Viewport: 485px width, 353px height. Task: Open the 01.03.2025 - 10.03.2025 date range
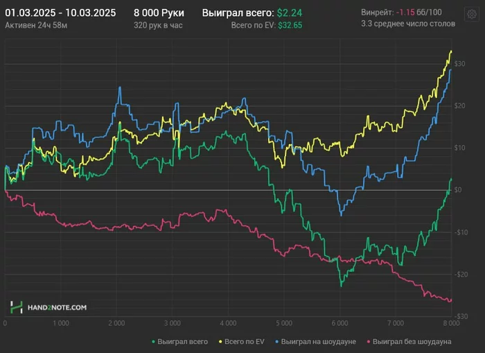pyautogui.click(x=60, y=13)
